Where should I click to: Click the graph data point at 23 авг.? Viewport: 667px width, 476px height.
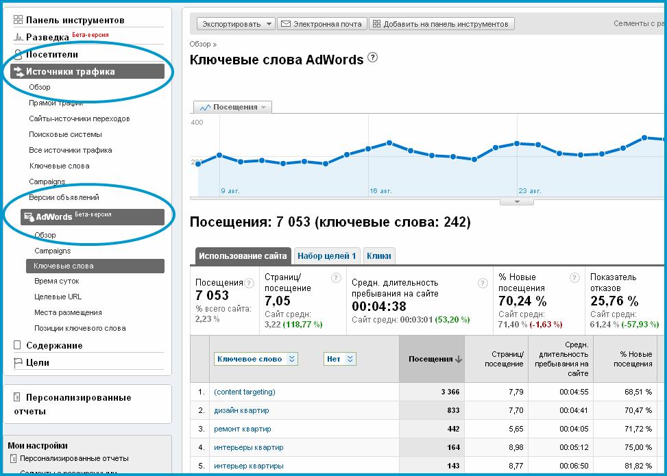(x=517, y=144)
